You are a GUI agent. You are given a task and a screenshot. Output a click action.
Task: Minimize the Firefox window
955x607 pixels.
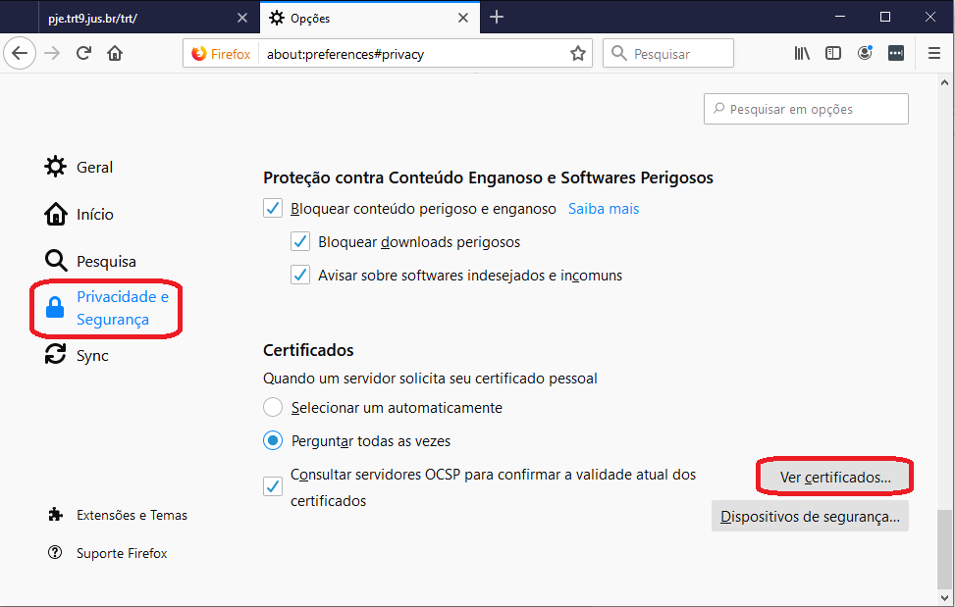coord(840,17)
